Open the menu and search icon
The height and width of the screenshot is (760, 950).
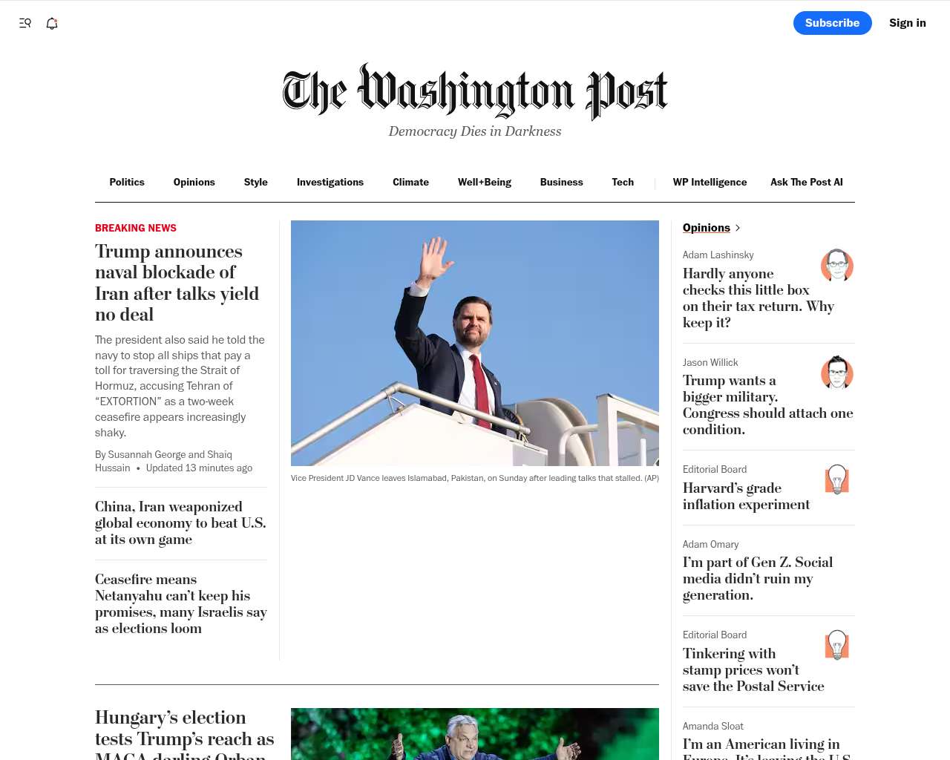point(25,23)
